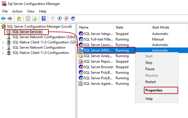Click the Properties toolbar icon
Viewport: 188px width, 118px height.
pyautogui.click(x=28, y=18)
